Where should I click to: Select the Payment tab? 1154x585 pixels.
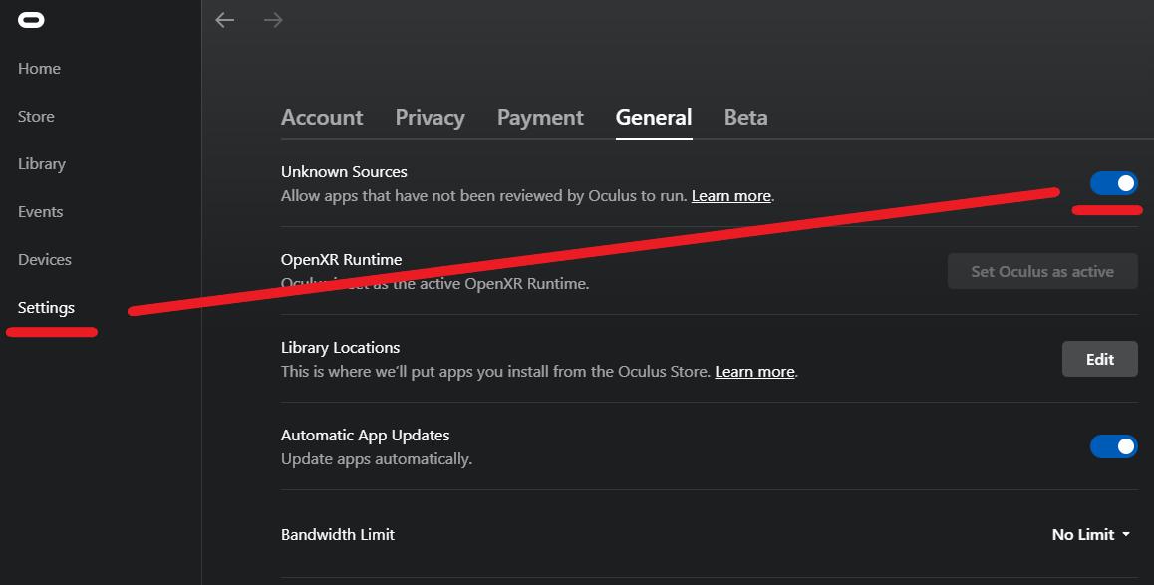[540, 118]
